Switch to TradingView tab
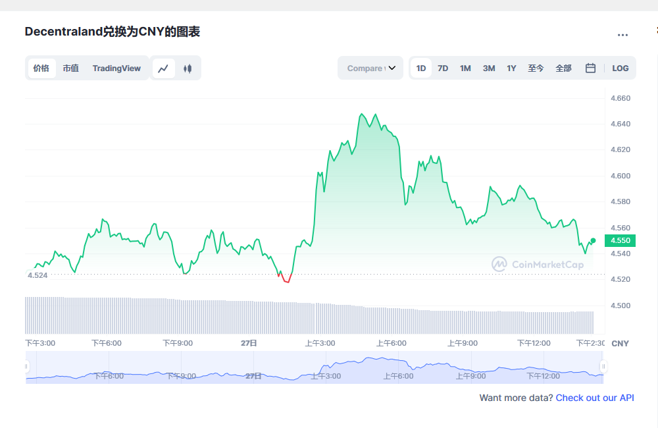Viewport: 658px width, 428px height. [116, 68]
